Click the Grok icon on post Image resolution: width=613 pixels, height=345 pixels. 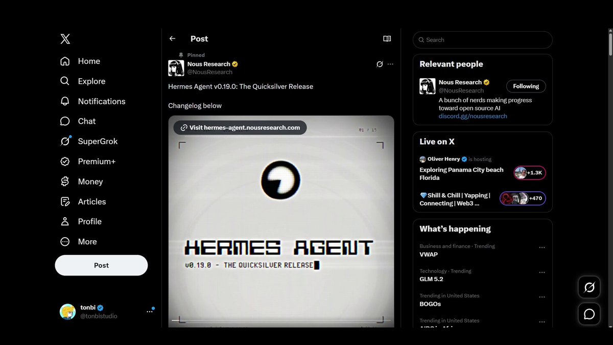pos(380,64)
